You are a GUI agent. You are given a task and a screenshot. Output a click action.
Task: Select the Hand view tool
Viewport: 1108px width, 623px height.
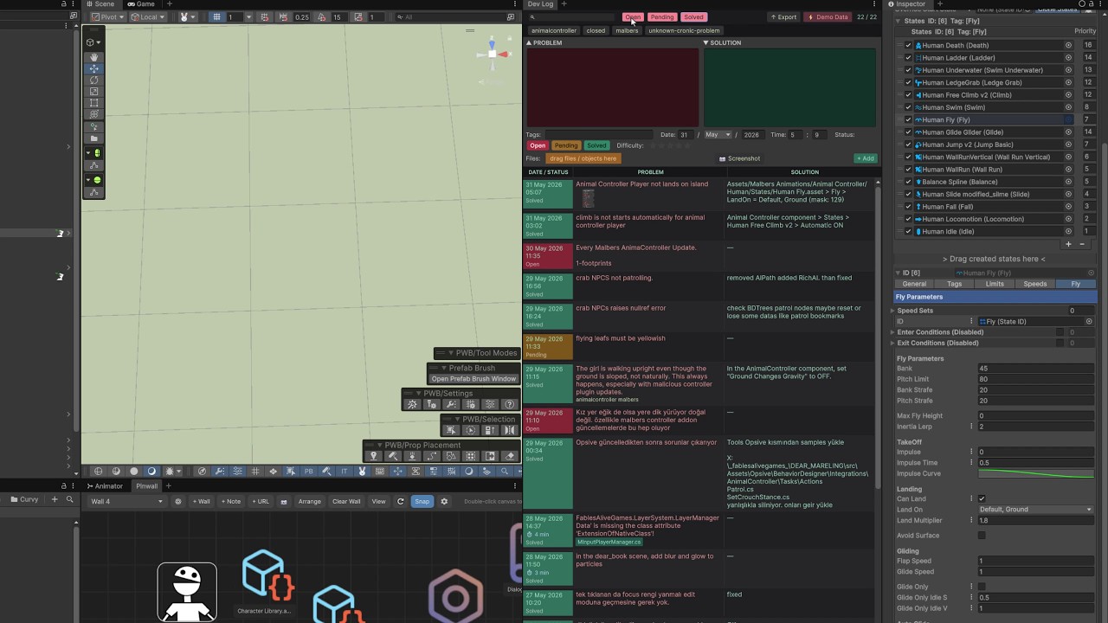(x=93, y=57)
